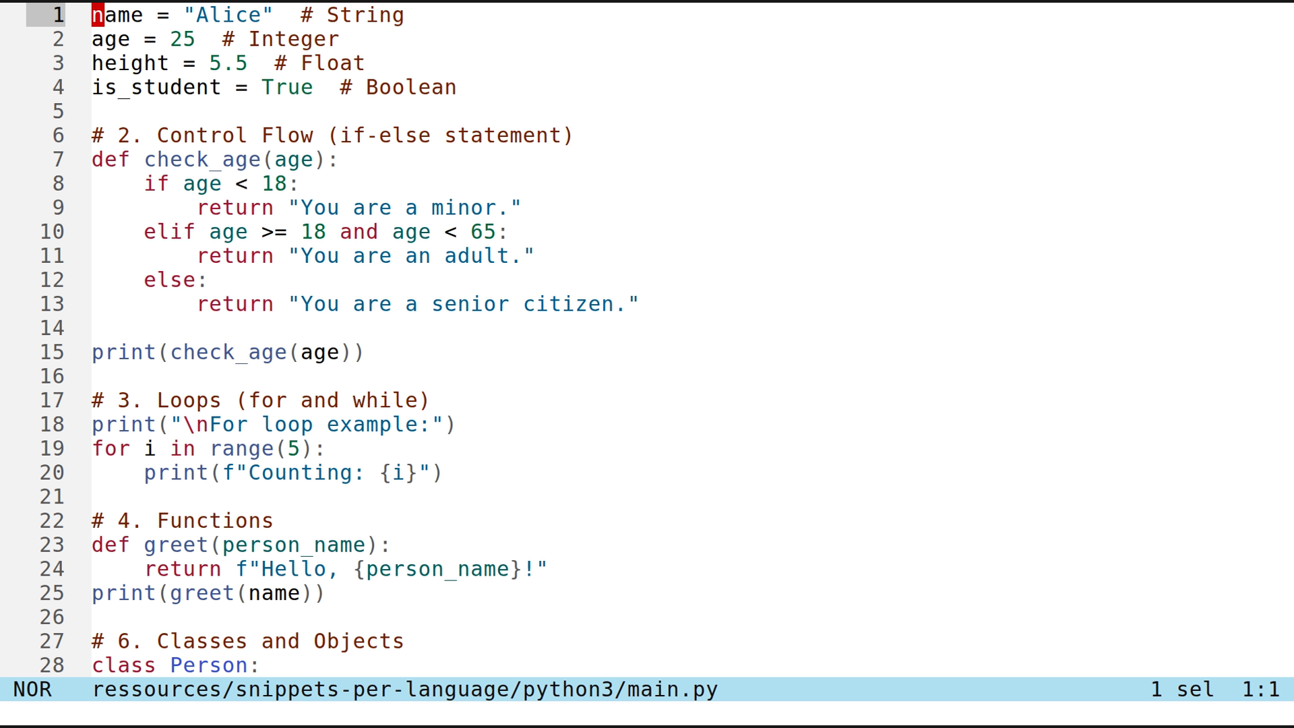Screen dimensions: 1294x728
Task: Click line number 28 in the gutter
Action: tap(52, 665)
